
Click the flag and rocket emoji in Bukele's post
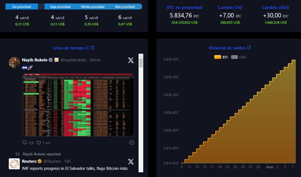point(28,67)
